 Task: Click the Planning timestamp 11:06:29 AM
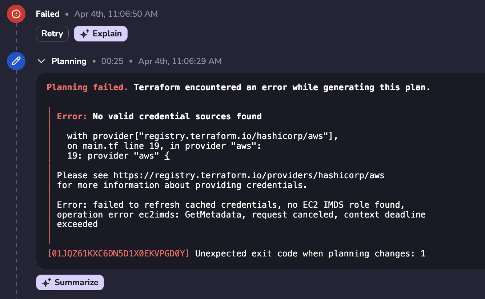point(180,61)
